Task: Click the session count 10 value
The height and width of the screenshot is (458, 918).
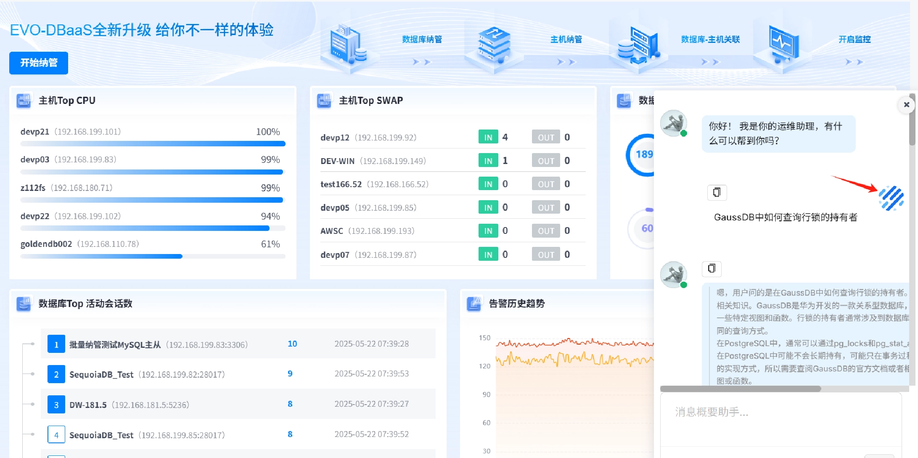Action: pyautogui.click(x=292, y=344)
